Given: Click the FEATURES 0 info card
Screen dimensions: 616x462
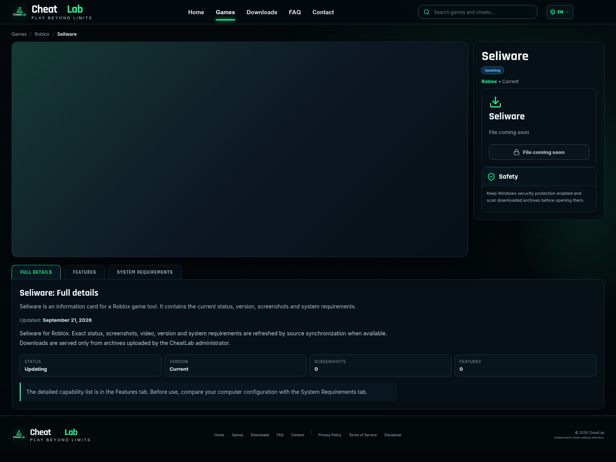Looking at the screenshot, I should pyautogui.click(x=526, y=365).
